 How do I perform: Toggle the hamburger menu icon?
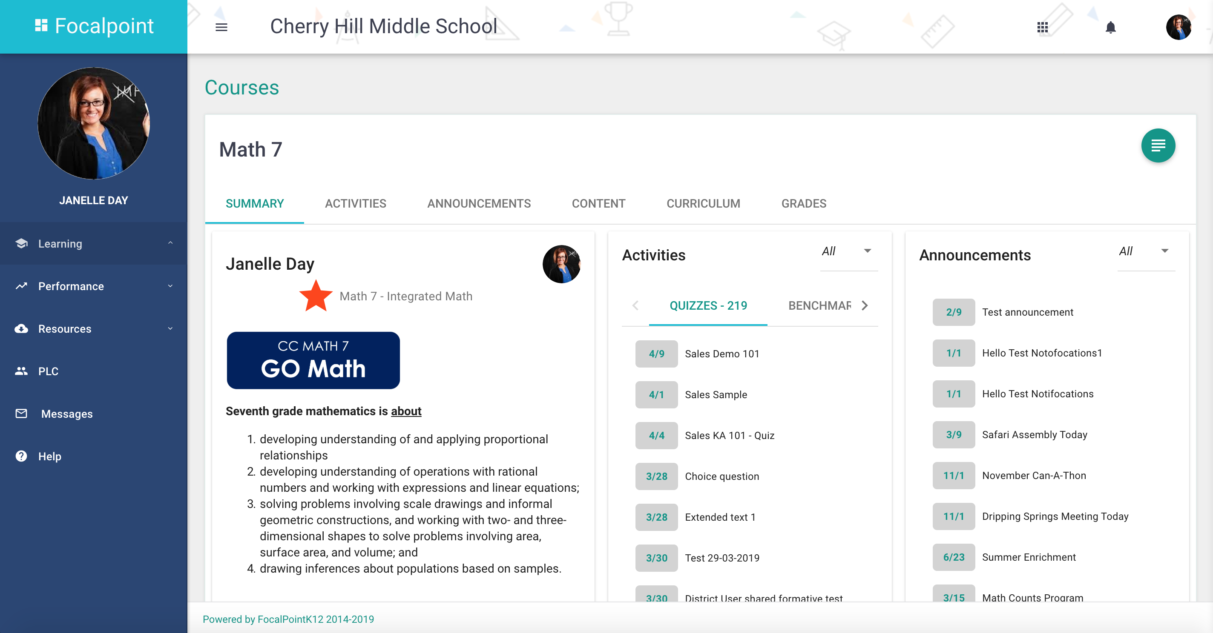click(221, 27)
